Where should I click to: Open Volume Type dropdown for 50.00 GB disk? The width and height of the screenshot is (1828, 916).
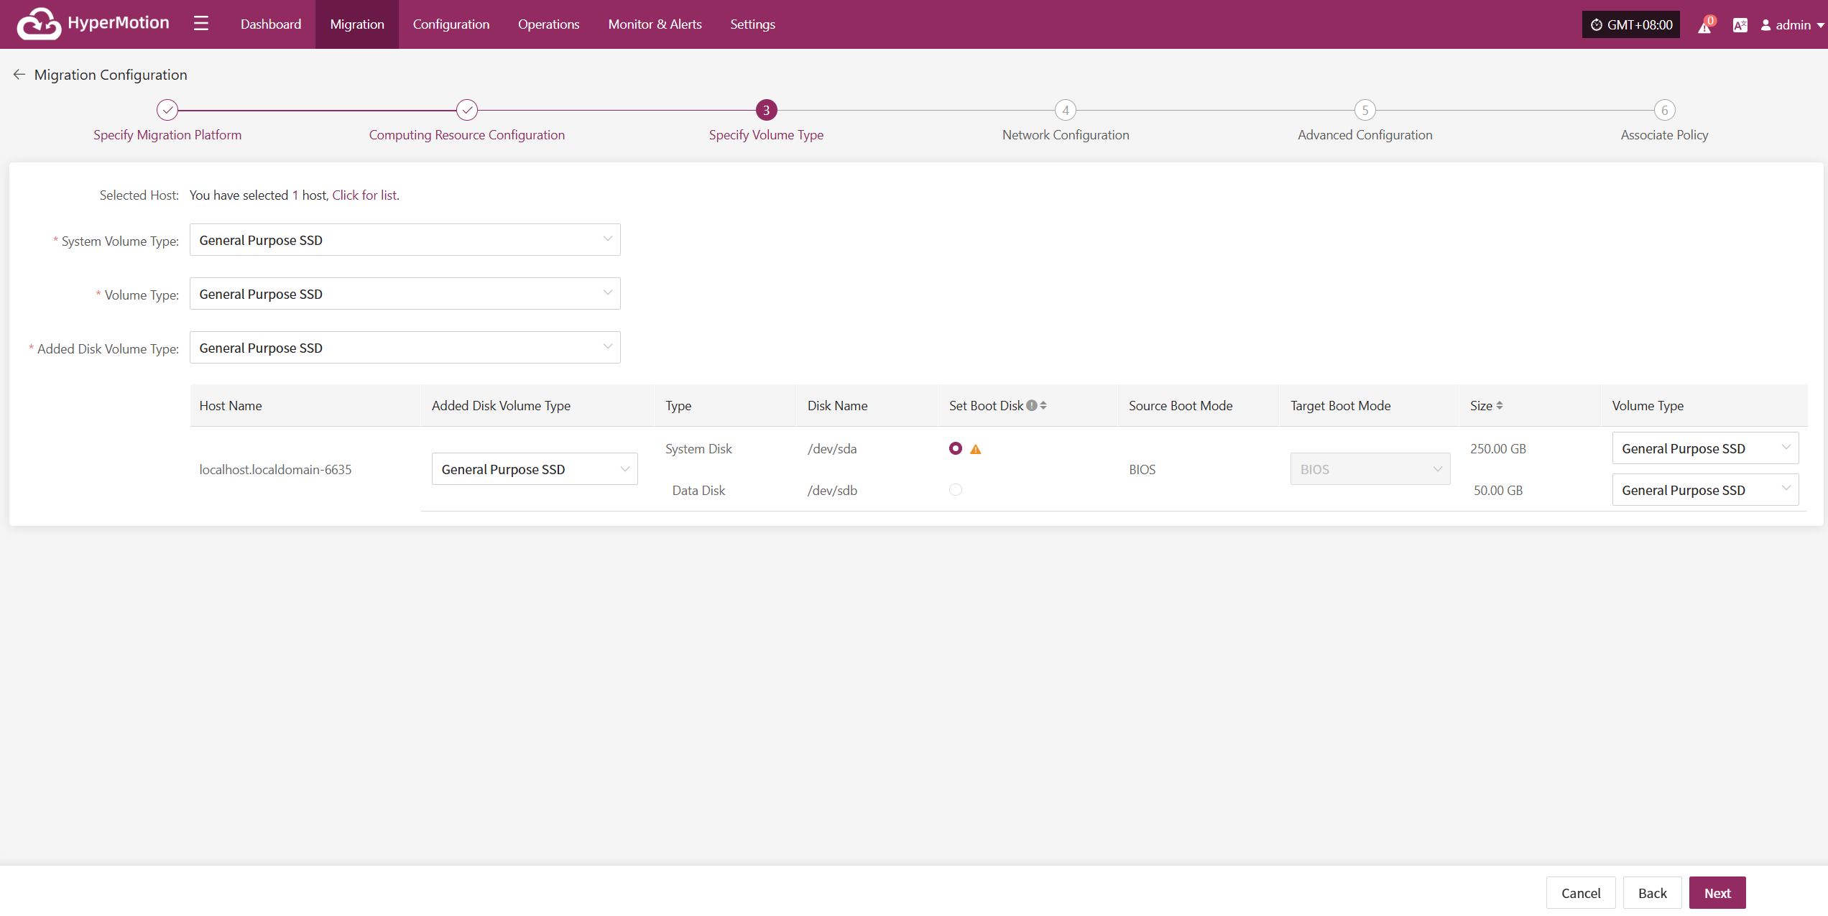[x=1705, y=490]
